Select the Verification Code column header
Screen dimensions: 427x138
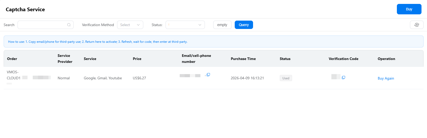(x=343, y=59)
